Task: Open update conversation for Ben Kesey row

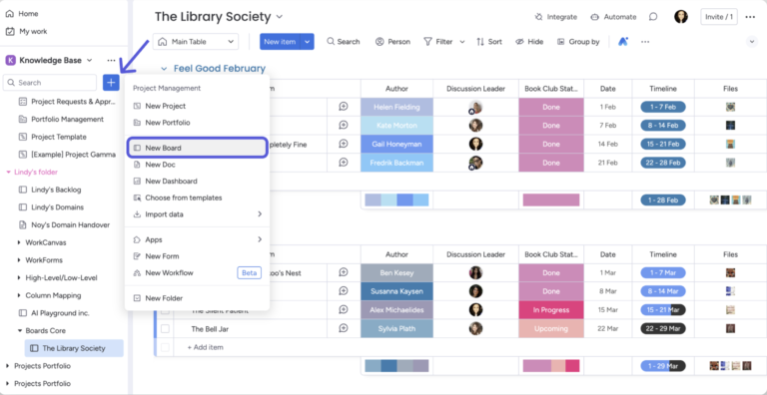Action: (x=344, y=272)
